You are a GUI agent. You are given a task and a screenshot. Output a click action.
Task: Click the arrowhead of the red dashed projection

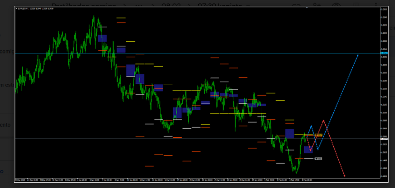[345, 176]
